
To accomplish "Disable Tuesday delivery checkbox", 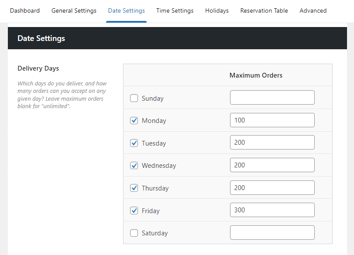I will click(134, 143).
